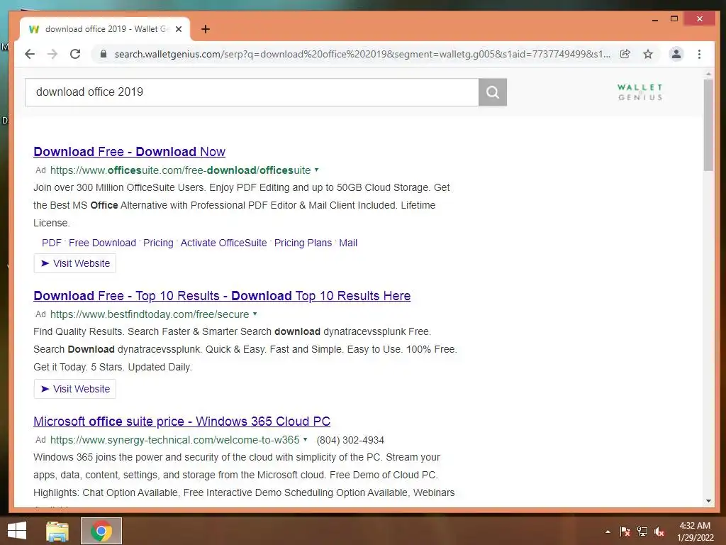The height and width of the screenshot is (545, 726).
Task: Bookmark this page with star icon
Action: point(648,54)
